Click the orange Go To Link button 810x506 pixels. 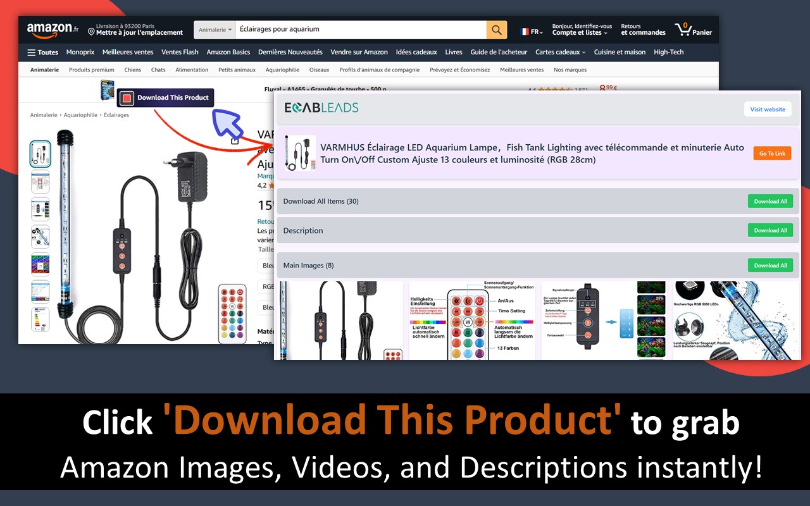click(x=772, y=154)
